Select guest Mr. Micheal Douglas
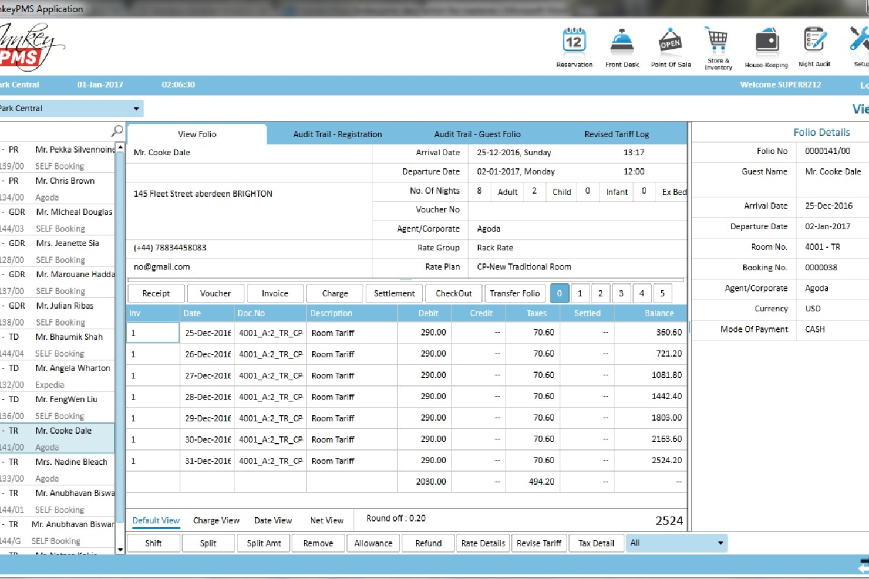Image resolution: width=869 pixels, height=579 pixels. 57,219
